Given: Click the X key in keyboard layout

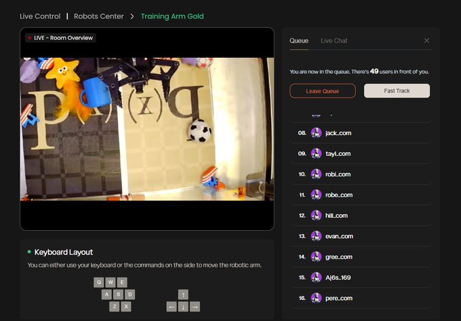Looking at the screenshot, I should [x=126, y=307].
